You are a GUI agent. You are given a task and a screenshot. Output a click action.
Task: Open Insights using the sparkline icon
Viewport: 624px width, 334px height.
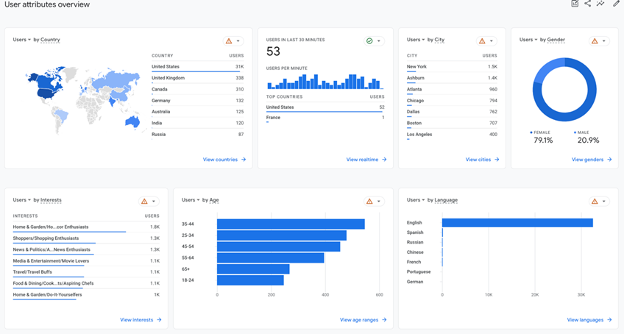tap(601, 4)
